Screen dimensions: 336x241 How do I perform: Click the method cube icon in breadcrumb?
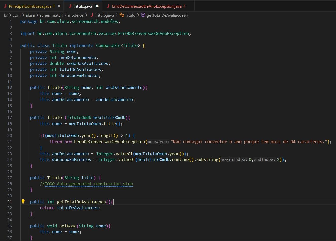(143, 15)
